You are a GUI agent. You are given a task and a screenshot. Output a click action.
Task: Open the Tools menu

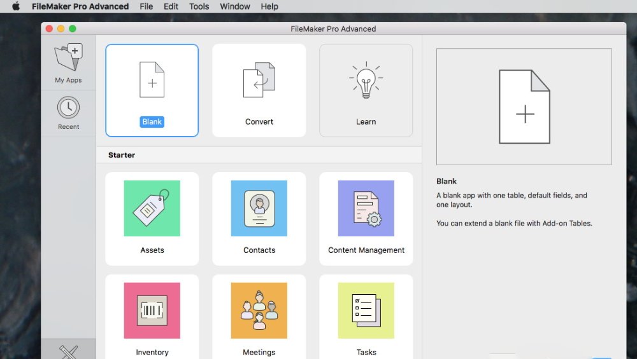(199, 6)
